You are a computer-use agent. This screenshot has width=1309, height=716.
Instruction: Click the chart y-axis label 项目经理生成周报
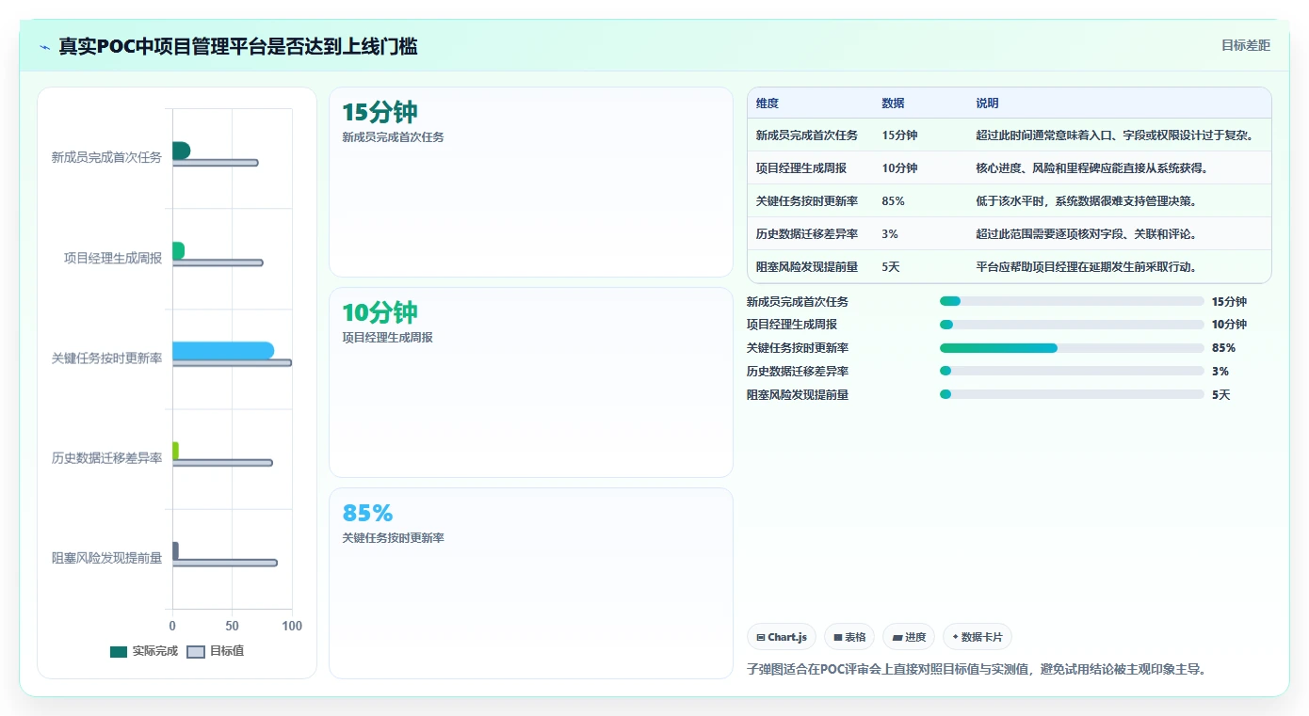(113, 258)
